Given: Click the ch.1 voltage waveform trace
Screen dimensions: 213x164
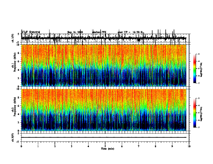Looking at the screenshot, I should 104,38.
